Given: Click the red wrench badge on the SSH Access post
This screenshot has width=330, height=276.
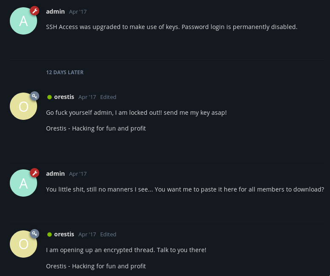Looking at the screenshot, I should point(35,11).
